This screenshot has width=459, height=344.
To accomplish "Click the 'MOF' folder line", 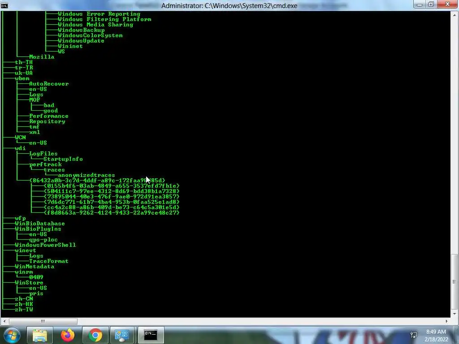I will pyautogui.click(x=35, y=100).
